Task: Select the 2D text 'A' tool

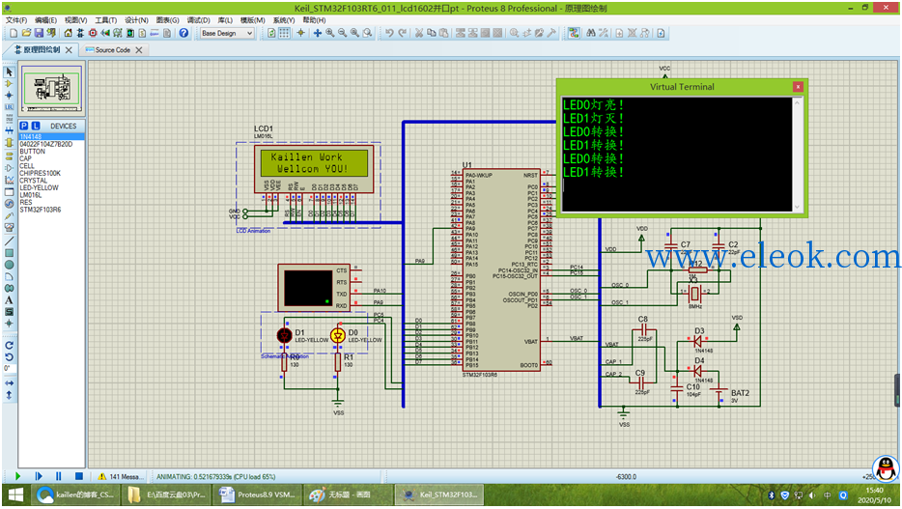Action: click(9, 299)
